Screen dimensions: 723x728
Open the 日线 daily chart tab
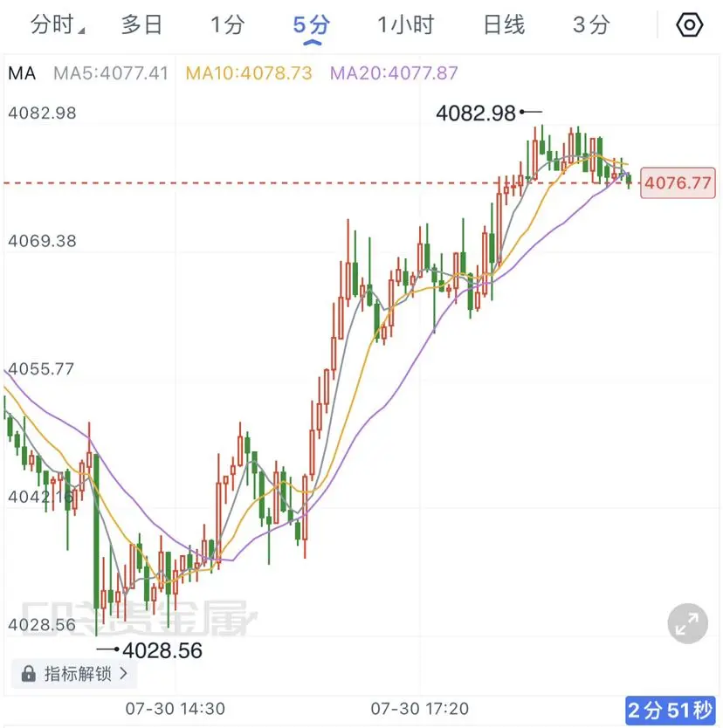point(504,24)
